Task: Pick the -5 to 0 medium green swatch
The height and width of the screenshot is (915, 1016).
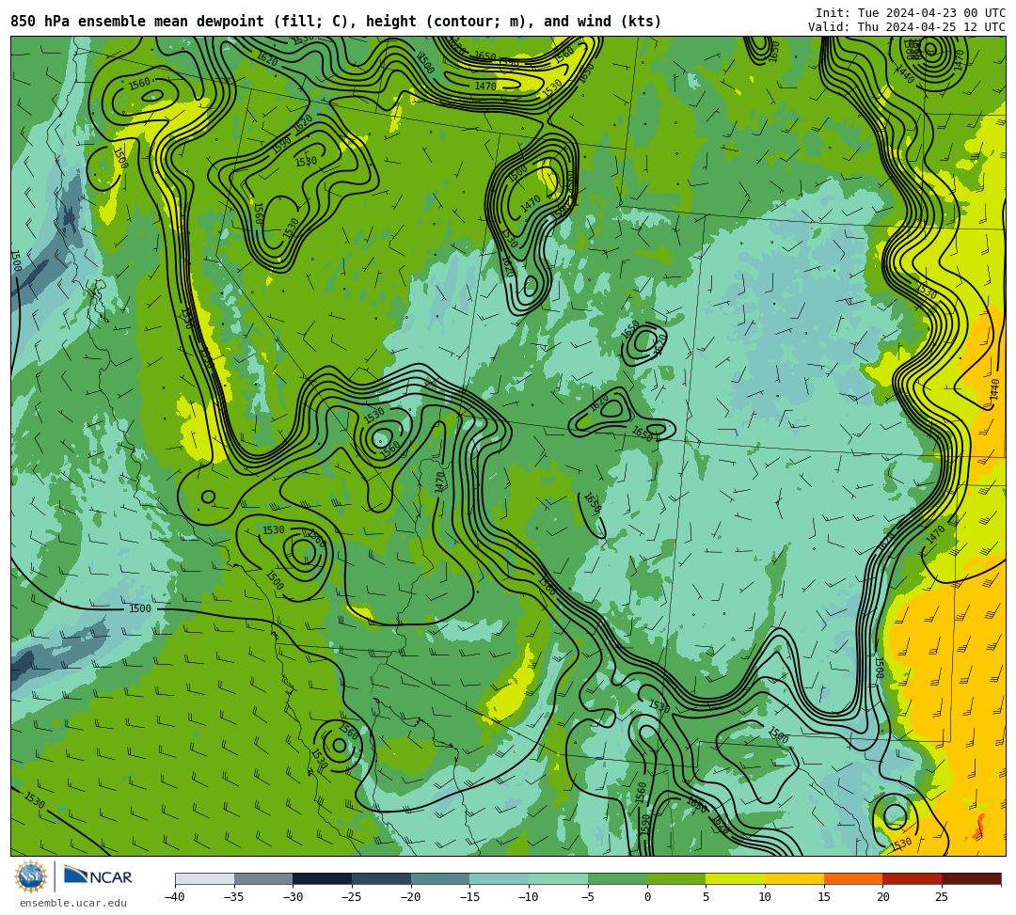Action: coord(617,878)
